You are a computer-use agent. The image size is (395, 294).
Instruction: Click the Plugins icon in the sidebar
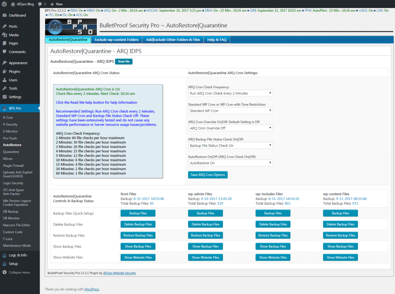(x=5, y=72)
